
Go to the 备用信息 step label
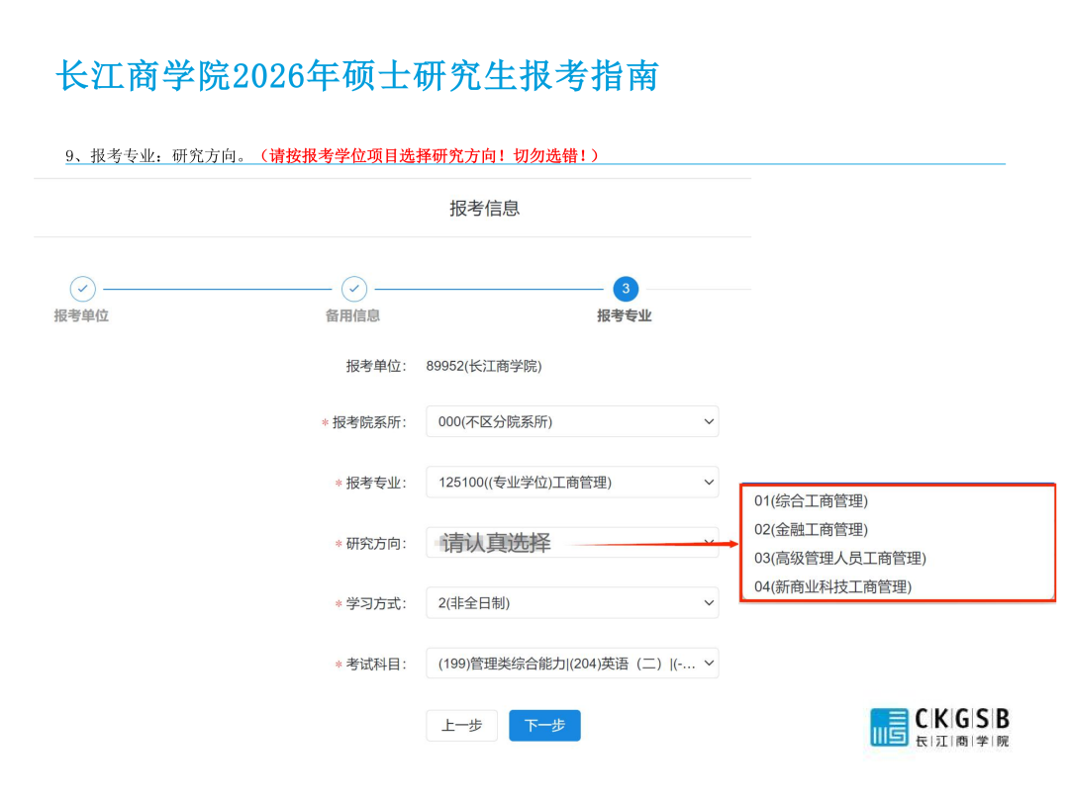click(353, 315)
